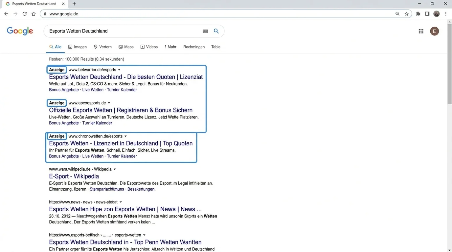Open the E-Sport - Wikipedia result
452x252 pixels.
tap(74, 176)
